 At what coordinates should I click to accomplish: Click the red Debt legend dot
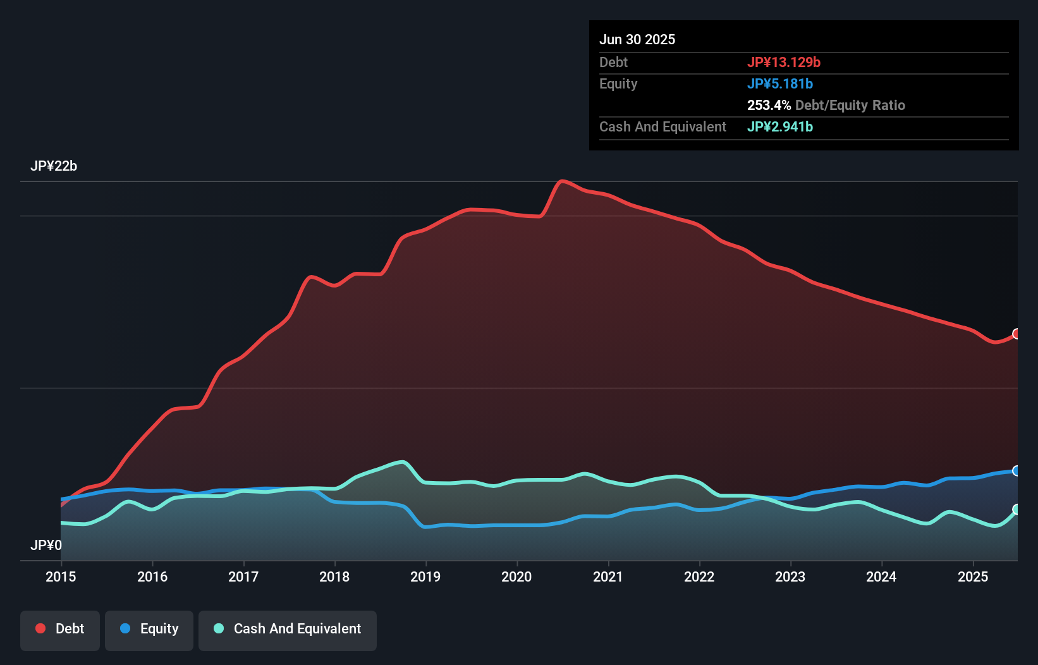click(x=40, y=628)
